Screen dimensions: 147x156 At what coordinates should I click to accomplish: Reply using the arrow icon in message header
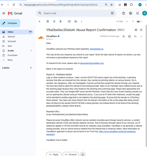(135, 36)
